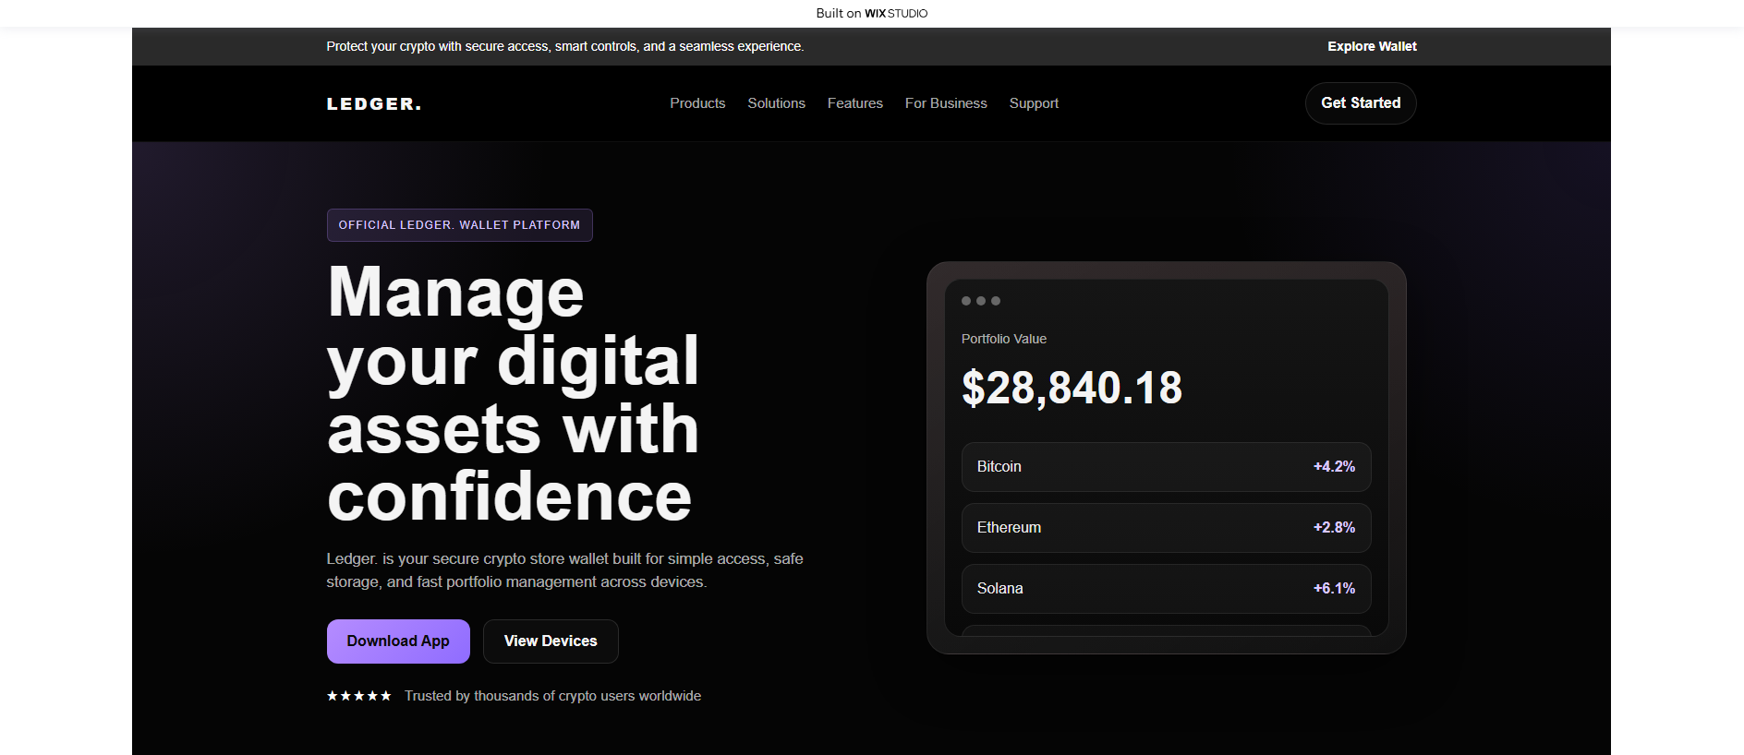
Task: Select the Solana row in portfolio
Action: 1167,589
